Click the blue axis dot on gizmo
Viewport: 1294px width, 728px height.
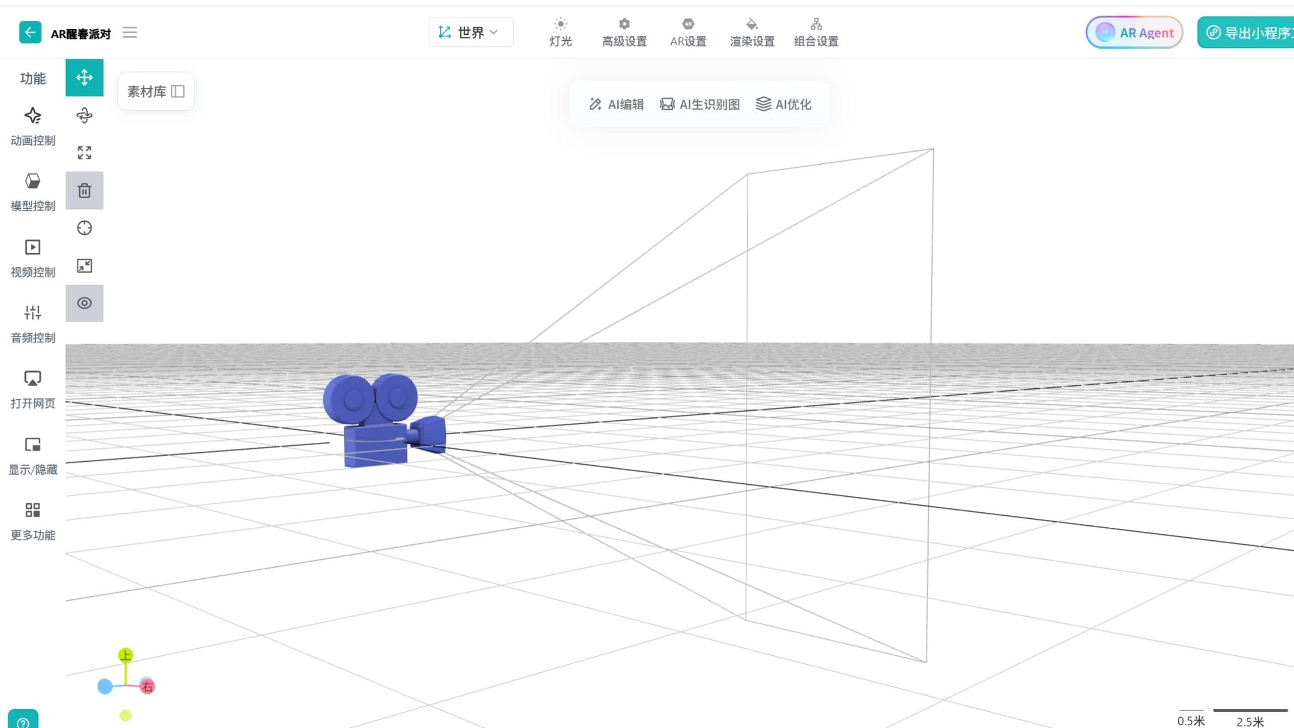(105, 687)
